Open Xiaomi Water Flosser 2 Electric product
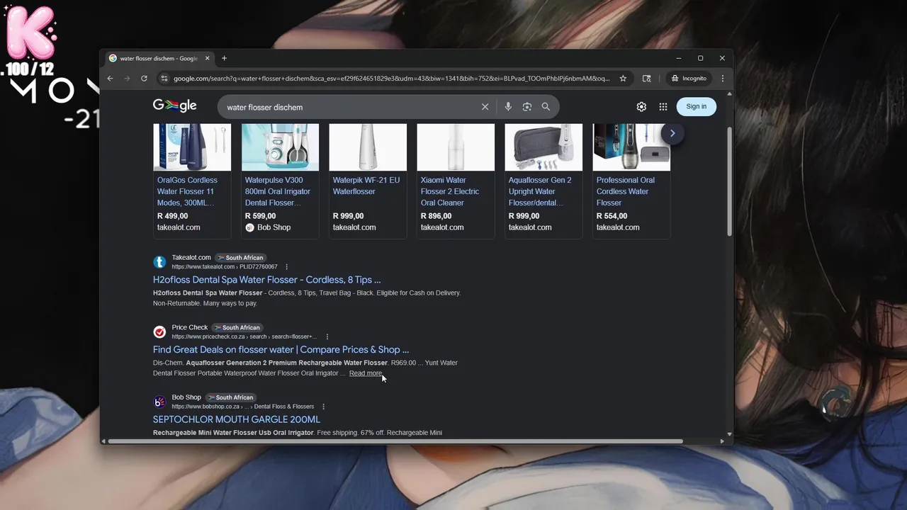 pos(450,191)
